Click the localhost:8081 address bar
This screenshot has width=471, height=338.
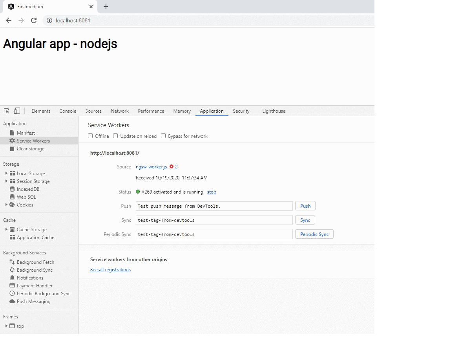[x=208, y=20]
